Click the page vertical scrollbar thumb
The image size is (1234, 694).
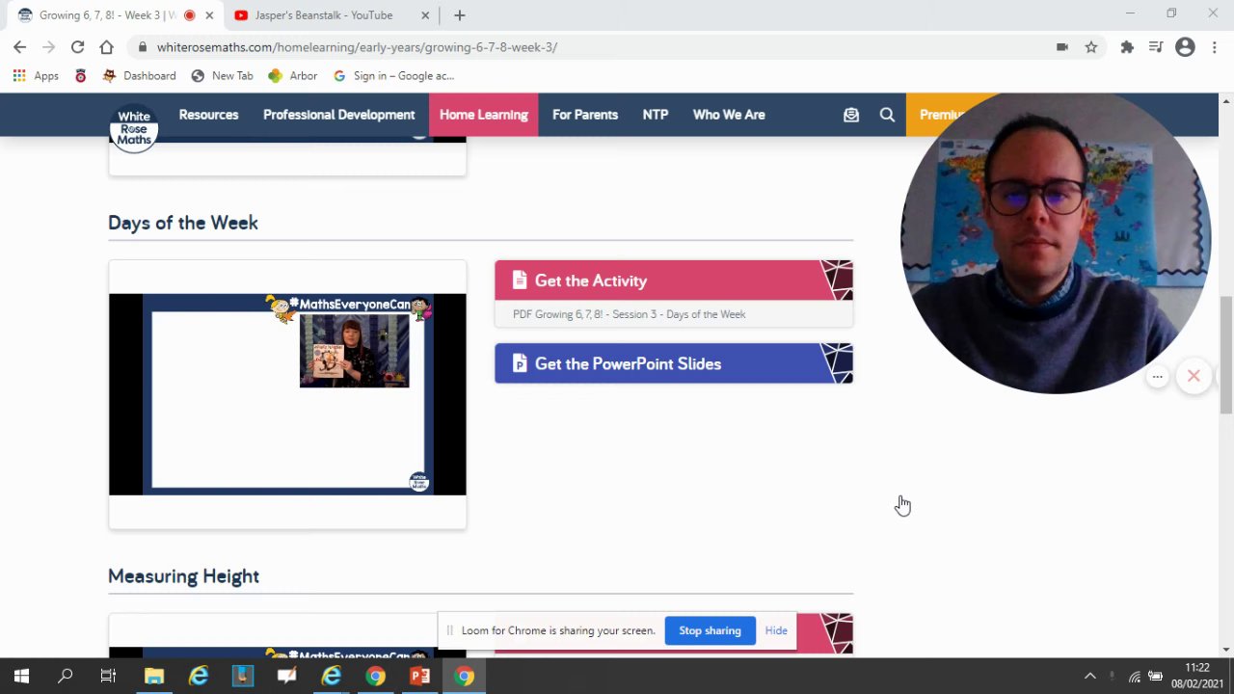point(1226,355)
